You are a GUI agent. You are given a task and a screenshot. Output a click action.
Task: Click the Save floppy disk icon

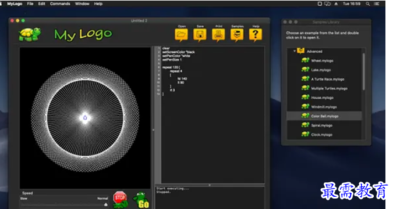click(x=200, y=35)
